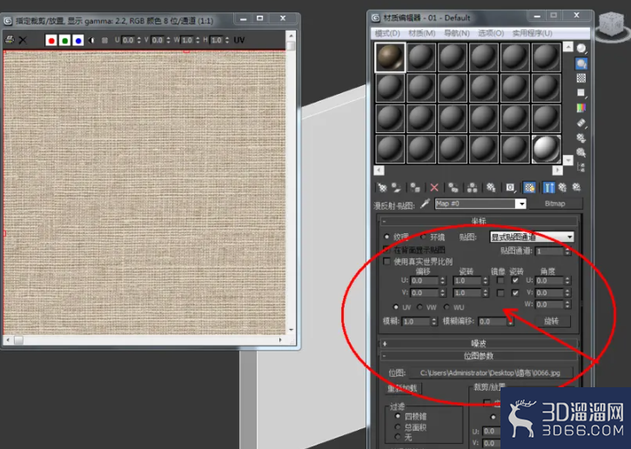
Task: Click the Make Material Copy icon
Action: point(453,187)
